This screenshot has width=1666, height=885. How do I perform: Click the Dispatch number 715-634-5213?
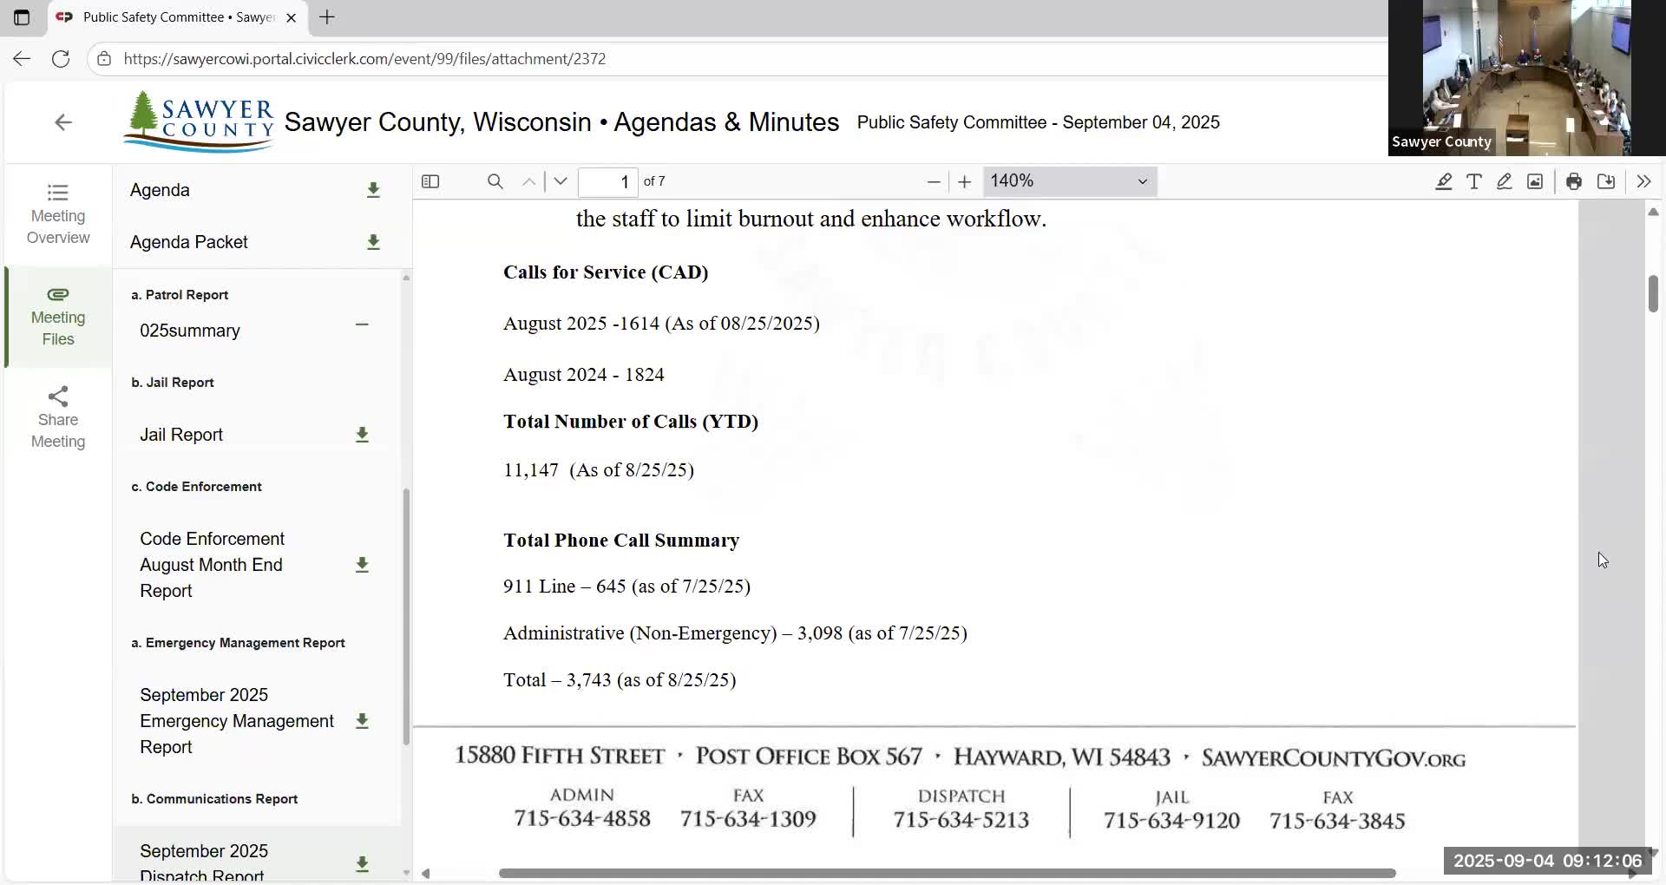961,820
